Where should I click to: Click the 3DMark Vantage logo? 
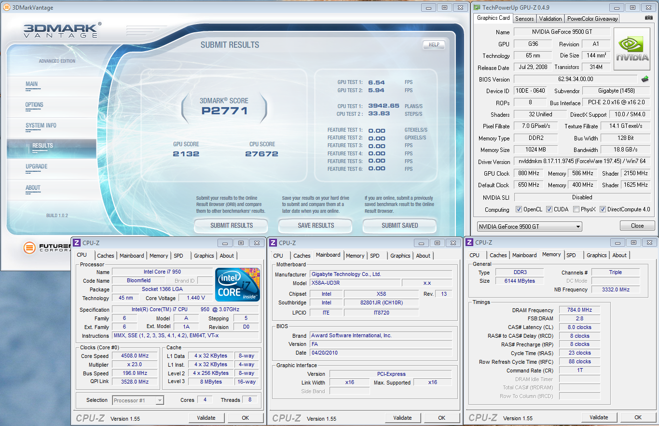pos(62,30)
